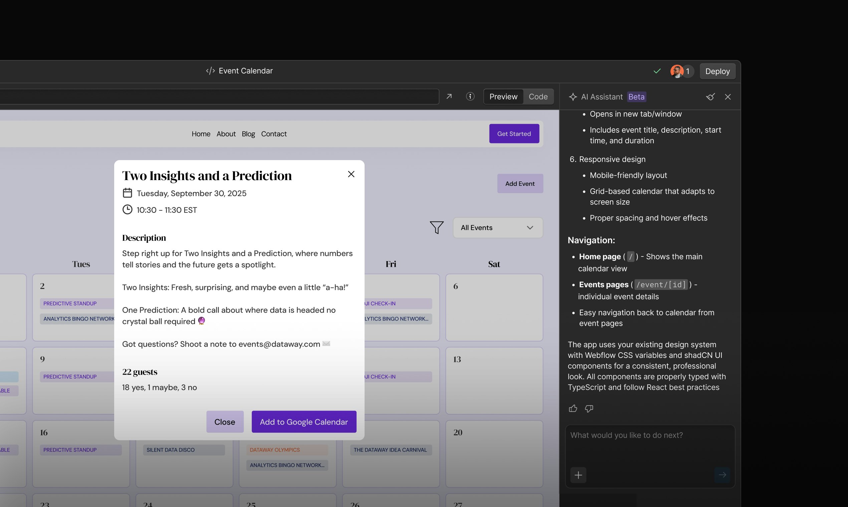Clear the AI Assistant chat with broom icon
The image size is (848, 507).
click(x=710, y=97)
